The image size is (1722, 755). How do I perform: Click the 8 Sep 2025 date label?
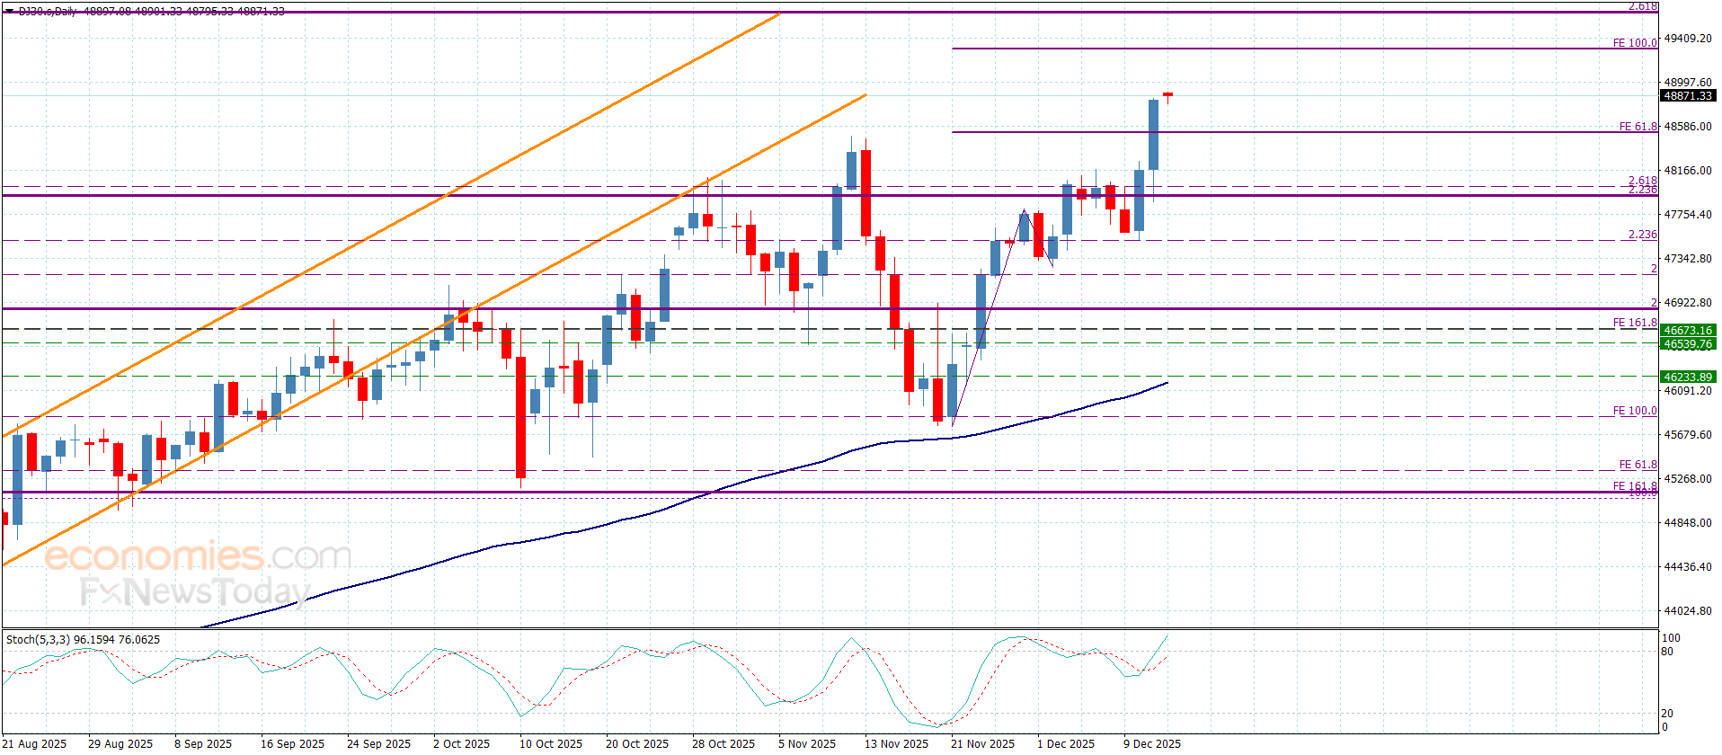coord(203,743)
